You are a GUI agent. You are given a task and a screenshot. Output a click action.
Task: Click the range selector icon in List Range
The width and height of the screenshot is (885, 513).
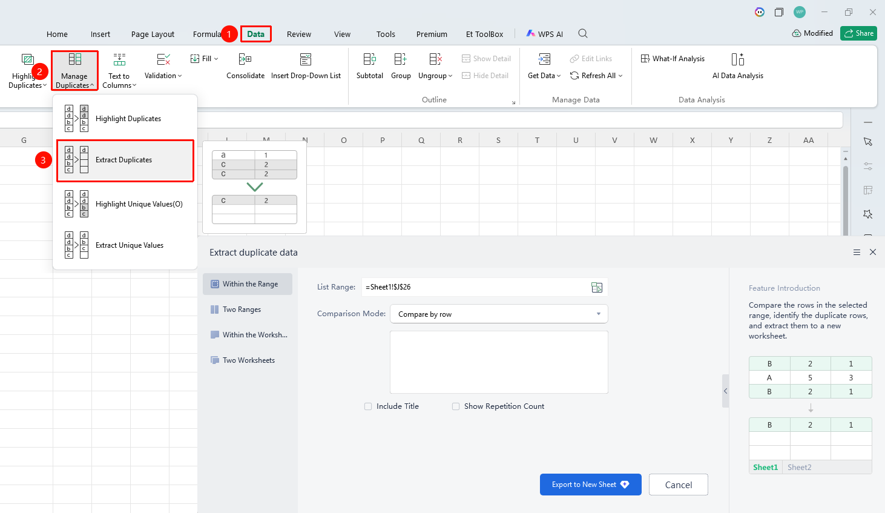pos(597,287)
